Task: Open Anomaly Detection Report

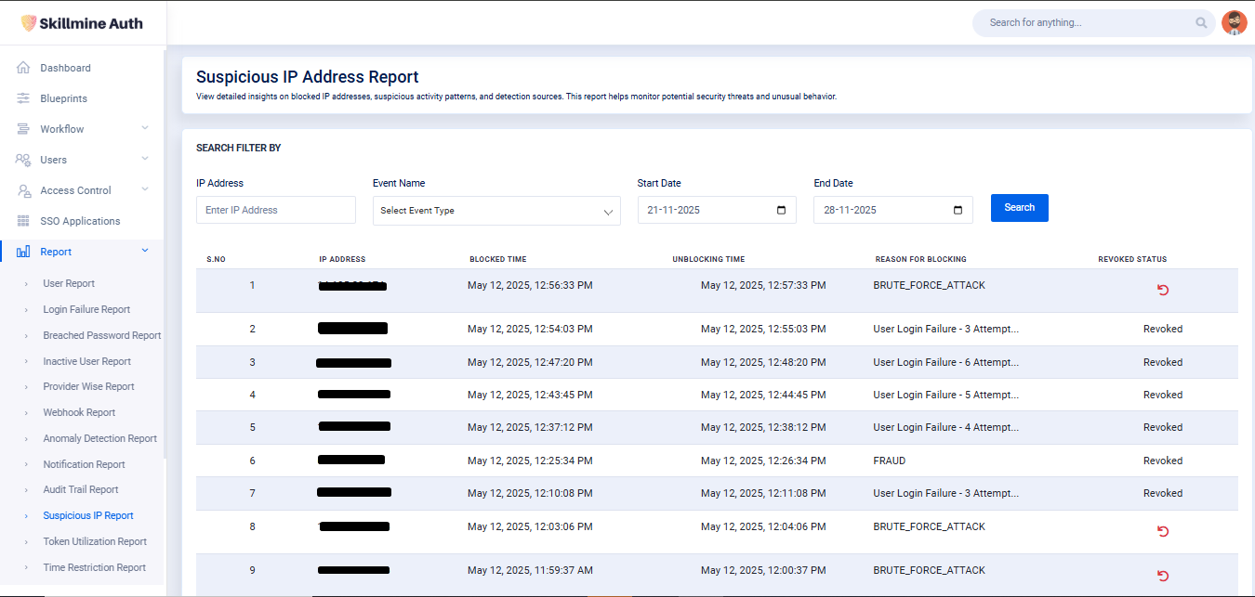Action: pos(99,438)
